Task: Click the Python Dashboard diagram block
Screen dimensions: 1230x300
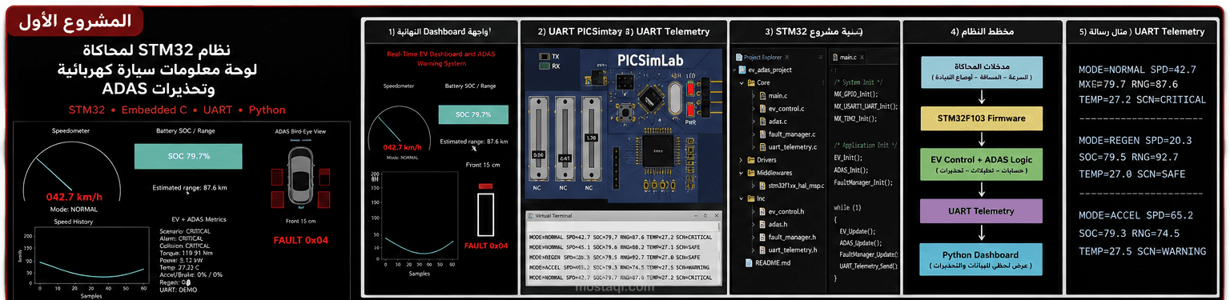Action: [x=981, y=259]
